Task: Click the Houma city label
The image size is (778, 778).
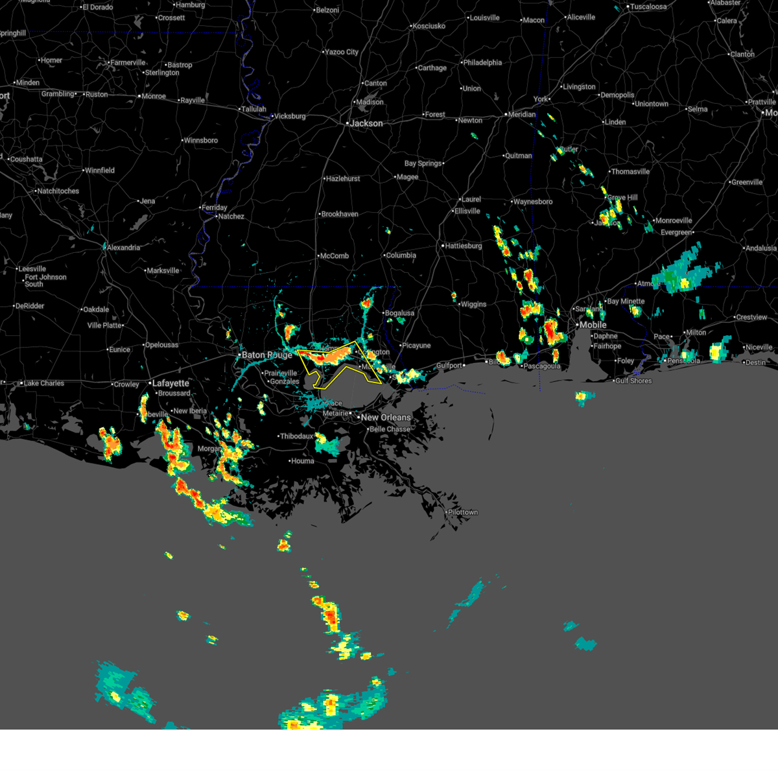Action: point(303,462)
